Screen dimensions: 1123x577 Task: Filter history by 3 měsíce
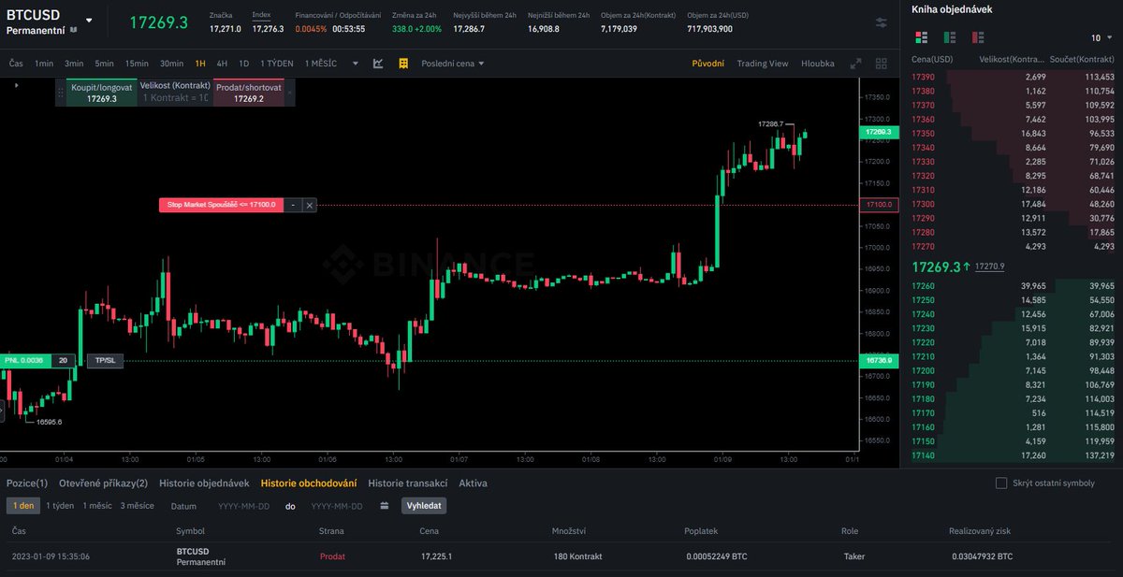pyautogui.click(x=137, y=506)
